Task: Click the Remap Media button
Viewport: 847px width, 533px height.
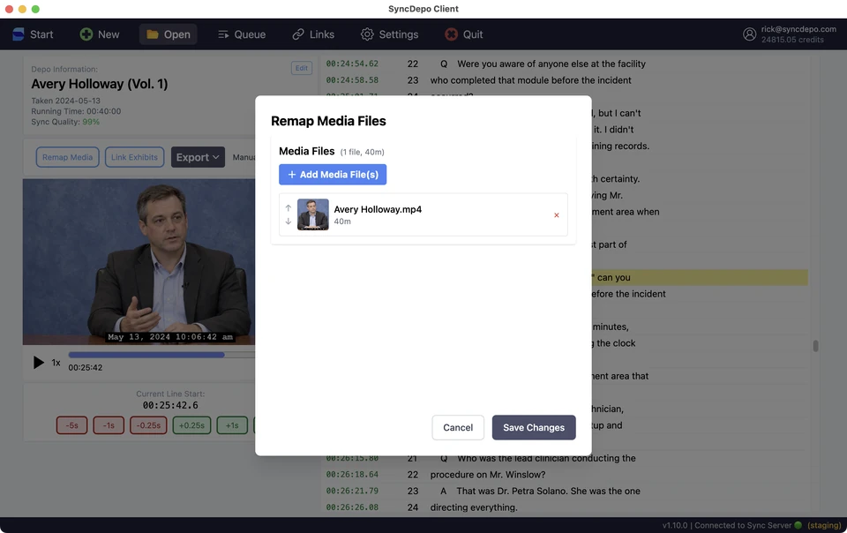Action: (68, 157)
